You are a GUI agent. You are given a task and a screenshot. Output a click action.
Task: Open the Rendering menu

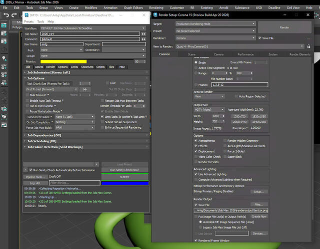(x=156, y=8)
